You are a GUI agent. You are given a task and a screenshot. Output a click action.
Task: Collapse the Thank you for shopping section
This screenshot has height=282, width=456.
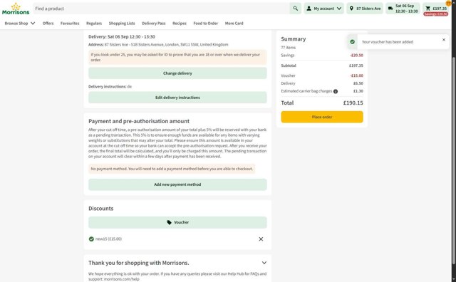click(264, 263)
